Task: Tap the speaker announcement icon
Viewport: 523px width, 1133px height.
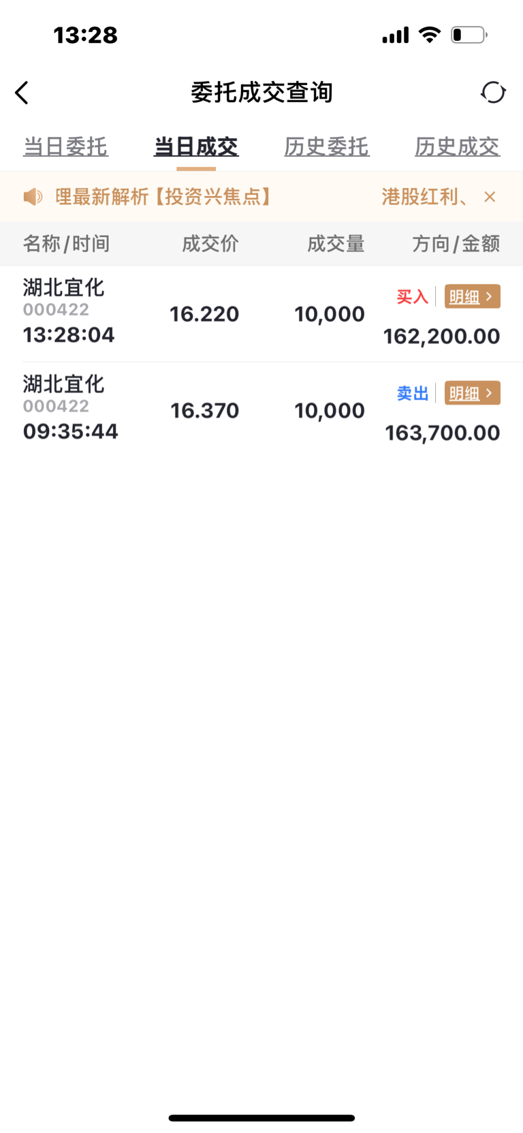Action: pos(33,197)
